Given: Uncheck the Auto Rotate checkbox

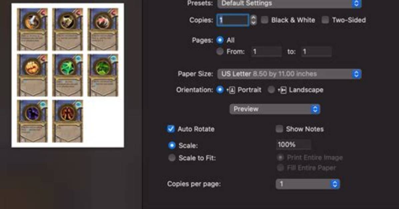Looking at the screenshot, I should click(171, 129).
